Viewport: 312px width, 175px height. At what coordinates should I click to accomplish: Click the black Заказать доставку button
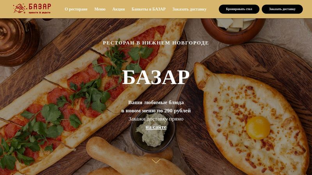[x=282, y=9]
